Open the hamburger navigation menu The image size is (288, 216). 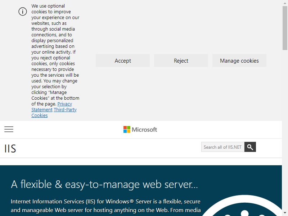[9, 129]
